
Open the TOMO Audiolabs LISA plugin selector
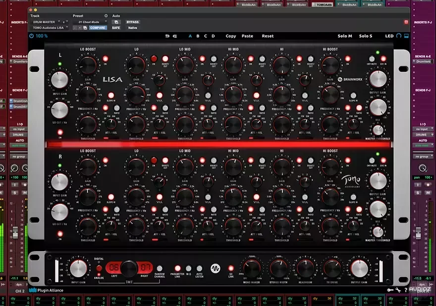tap(50, 28)
